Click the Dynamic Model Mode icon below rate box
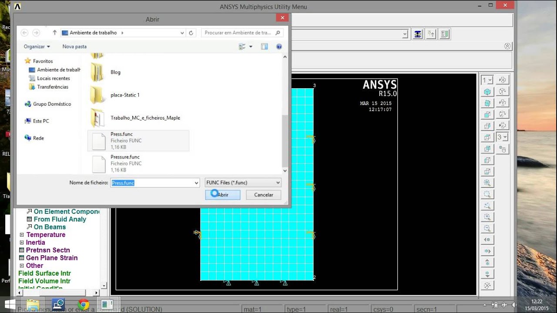 coord(503,149)
